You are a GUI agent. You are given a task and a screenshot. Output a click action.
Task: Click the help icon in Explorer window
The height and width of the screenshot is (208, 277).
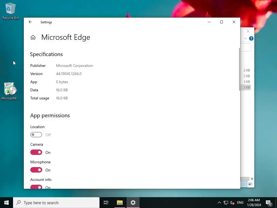tap(251, 38)
